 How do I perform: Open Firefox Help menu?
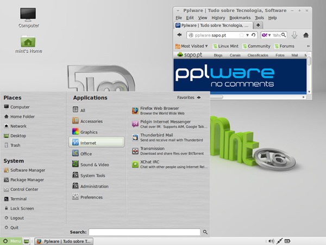(x=272, y=18)
